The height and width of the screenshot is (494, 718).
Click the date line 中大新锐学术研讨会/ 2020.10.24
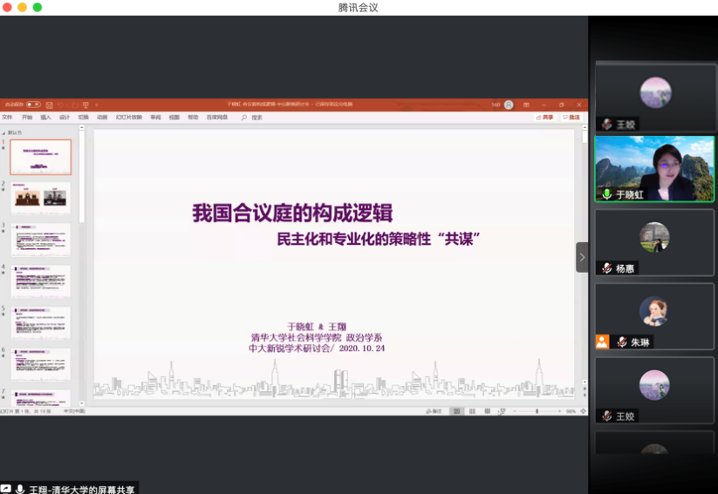coord(317,349)
